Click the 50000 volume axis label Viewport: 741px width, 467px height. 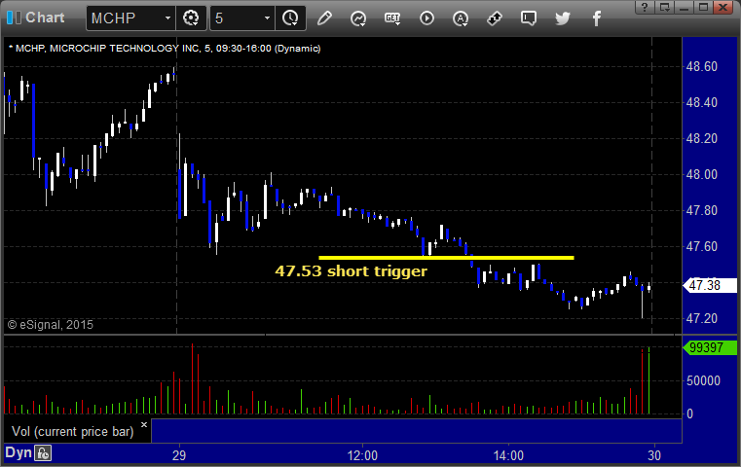[x=703, y=380]
